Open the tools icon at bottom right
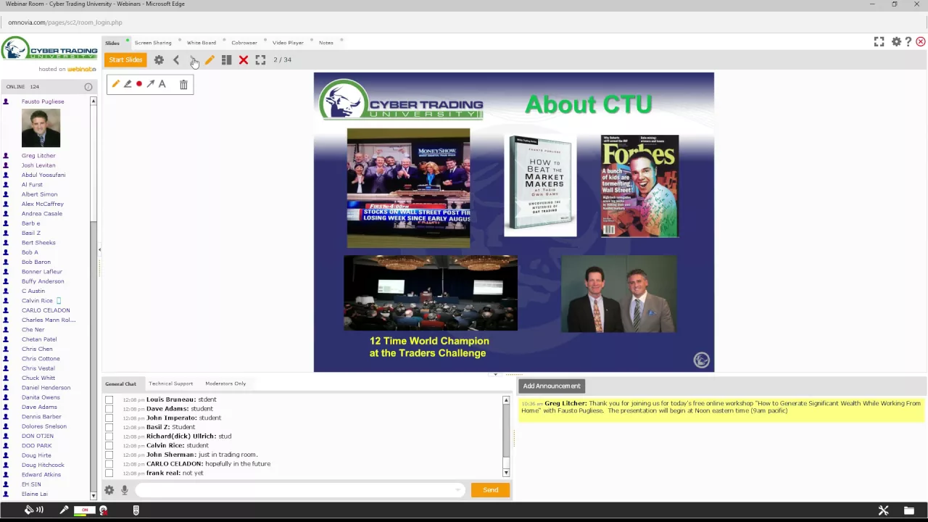 click(x=883, y=510)
